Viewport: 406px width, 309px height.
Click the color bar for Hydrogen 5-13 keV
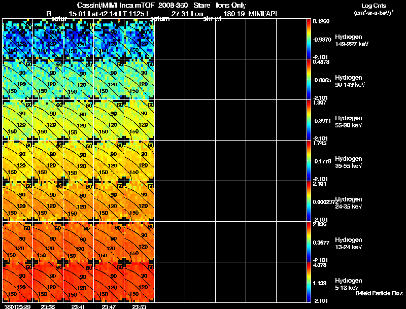309,282
